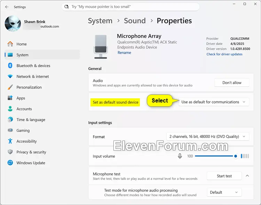Open the Format 2 channels 16 bit dropdown
This screenshot has width=261, height=205.
tap(208, 136)
